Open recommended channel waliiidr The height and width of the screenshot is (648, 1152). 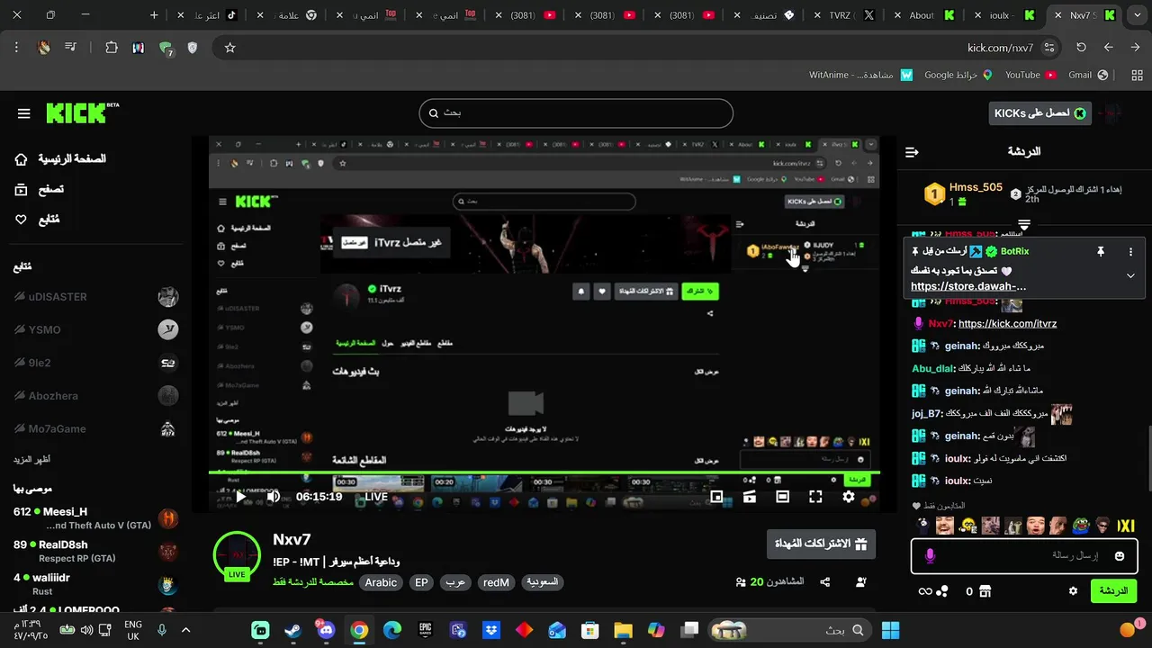[96, 584]
